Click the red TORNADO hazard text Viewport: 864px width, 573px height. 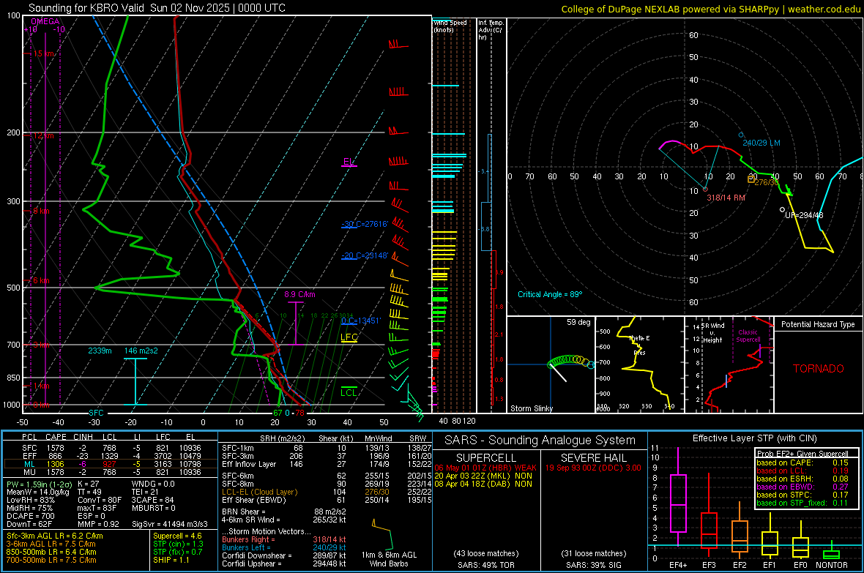click(819, 369)
